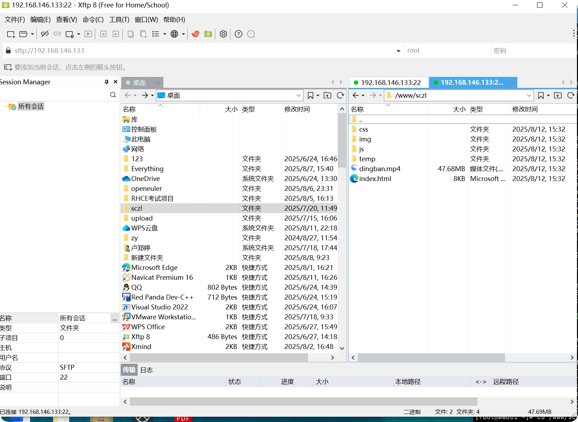This screenshot has height=422, width=578.
Task: Sort local files by 名称 column header
Action: point(160,109)
